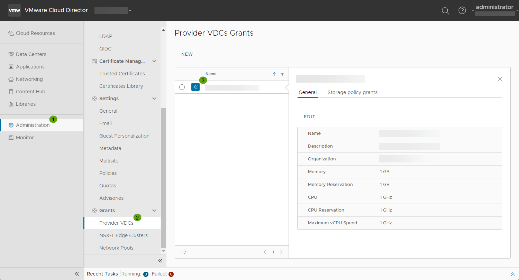
Task: Open Monitor in left navigation
Action: tap(25, 138)
